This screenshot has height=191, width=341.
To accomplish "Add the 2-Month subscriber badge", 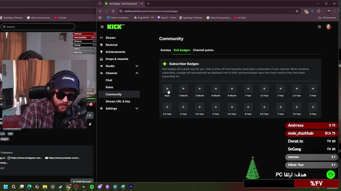I will coord(183,89).
